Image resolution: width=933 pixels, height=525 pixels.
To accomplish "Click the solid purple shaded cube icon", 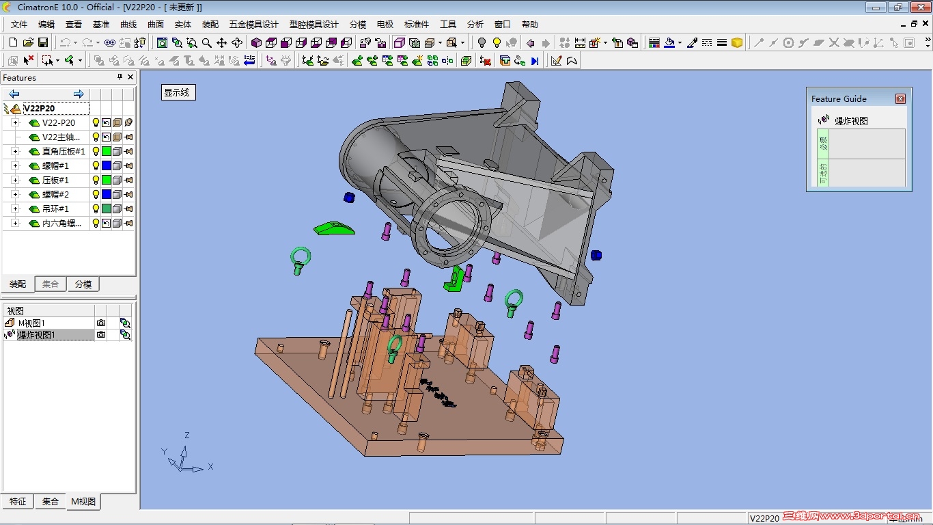I will [256, 42].
